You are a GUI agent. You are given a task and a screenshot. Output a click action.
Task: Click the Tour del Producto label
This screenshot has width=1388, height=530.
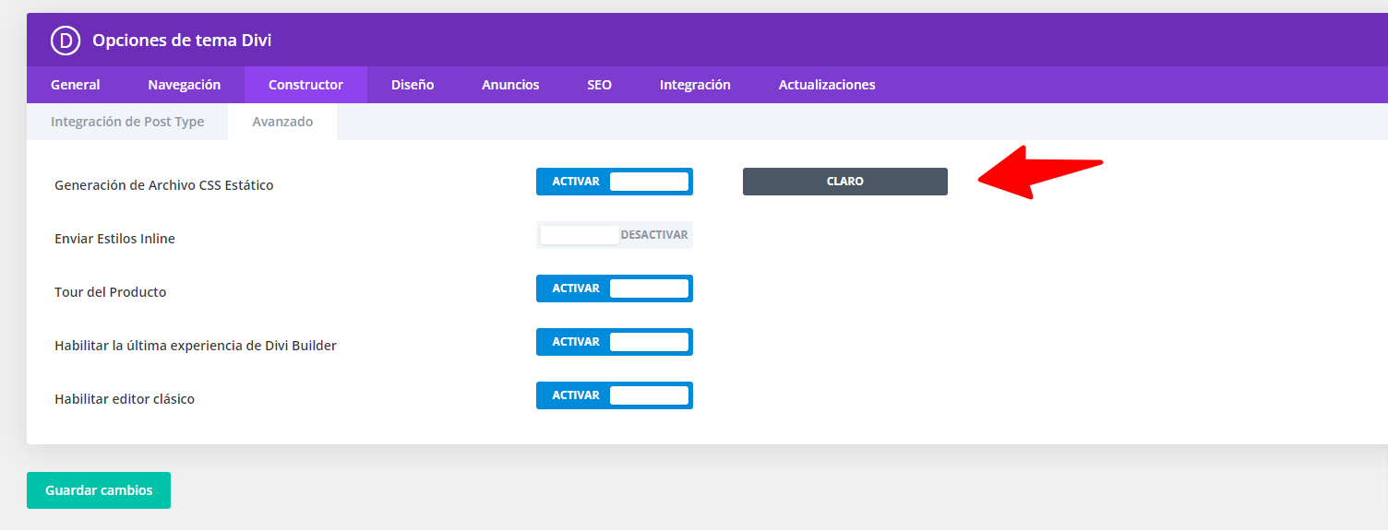tap(111, 292)
